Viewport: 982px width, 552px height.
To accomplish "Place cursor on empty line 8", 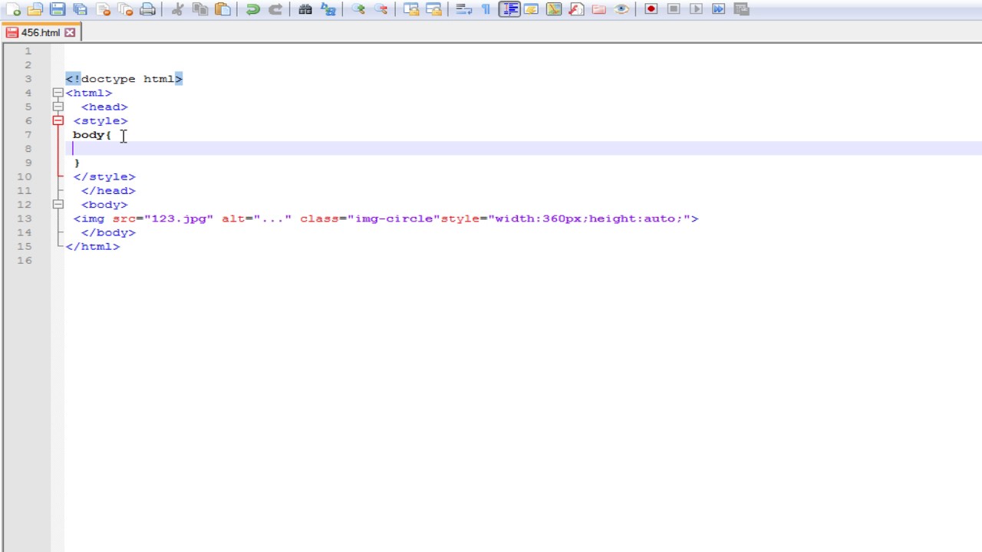I will click(522, 149).
